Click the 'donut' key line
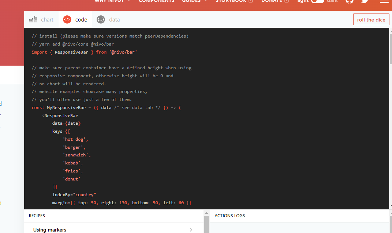392x233 pixels. [x=71, y=179]
